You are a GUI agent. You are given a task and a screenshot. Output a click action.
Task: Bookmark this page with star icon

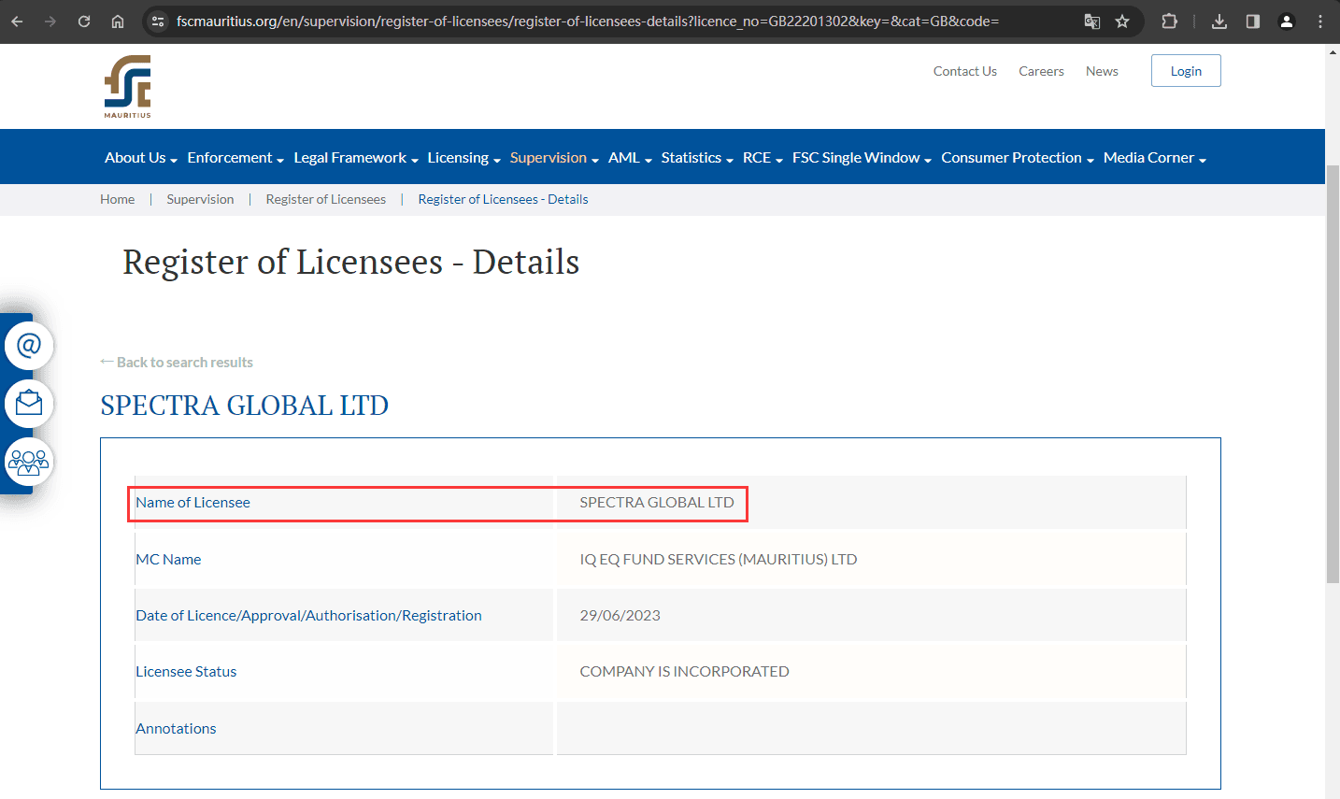(x=1122, y=21)
